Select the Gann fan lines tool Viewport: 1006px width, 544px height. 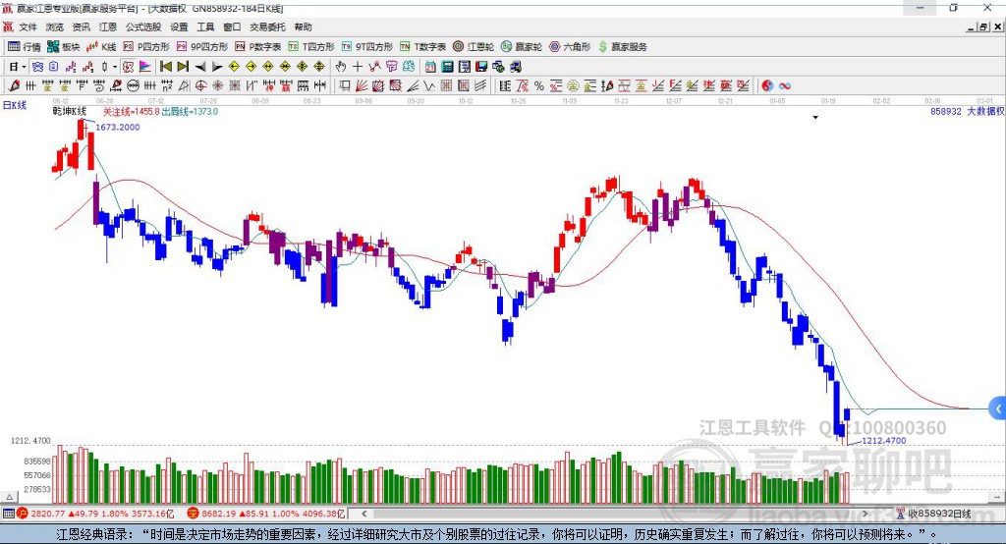coord(362,86)
